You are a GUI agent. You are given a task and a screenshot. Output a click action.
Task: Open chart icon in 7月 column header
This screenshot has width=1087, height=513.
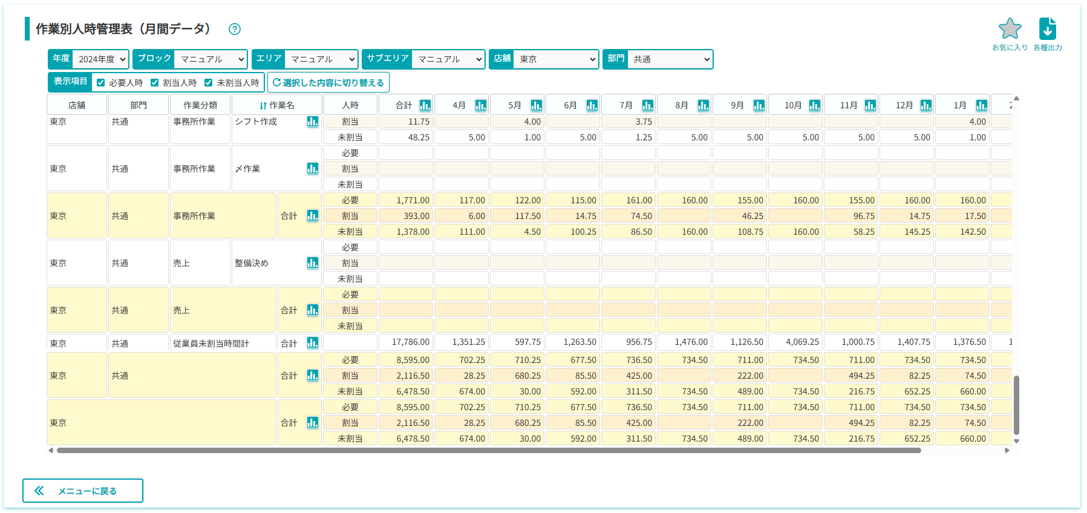pyautogui.click(x=648, y=105)
